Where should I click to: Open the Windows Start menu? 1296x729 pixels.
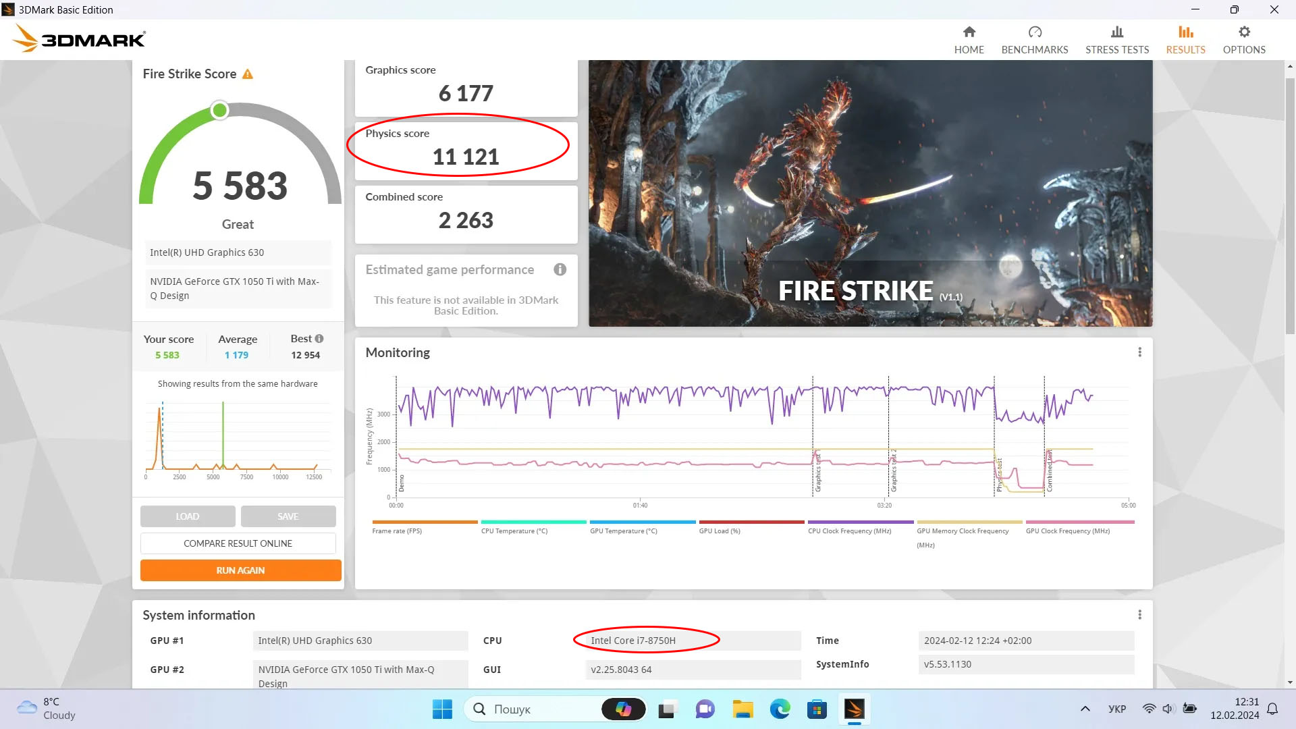[442, 709]
